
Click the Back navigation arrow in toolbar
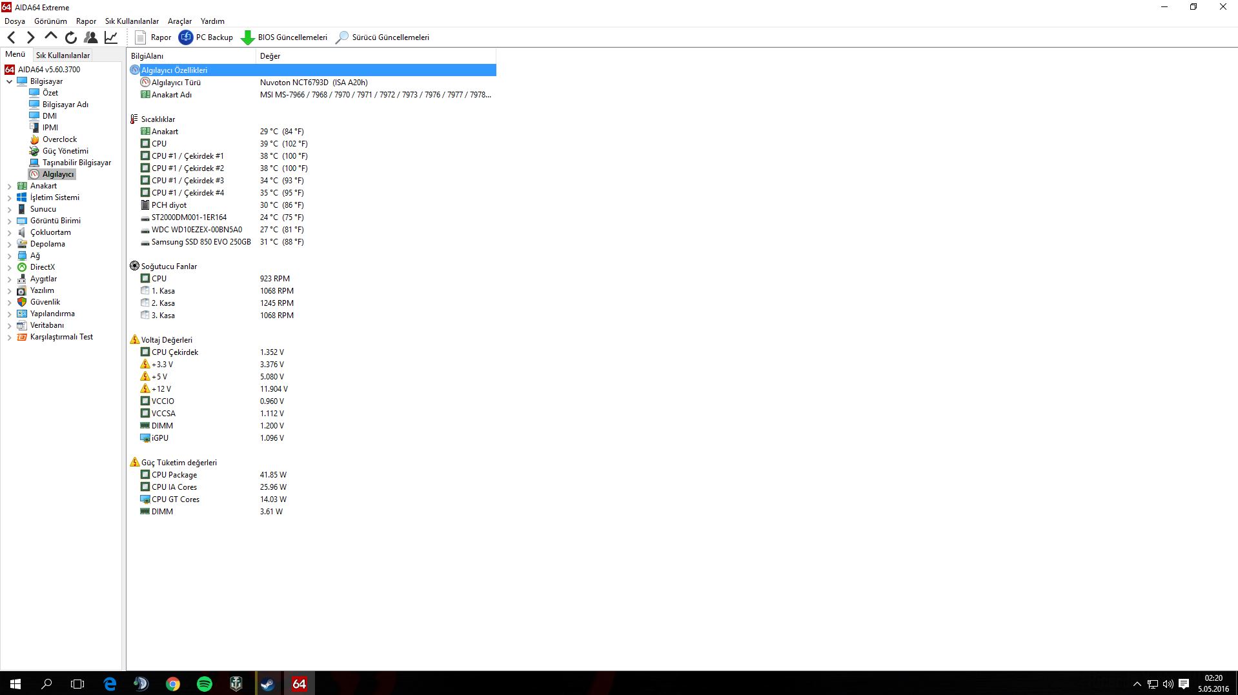(11, 37)
